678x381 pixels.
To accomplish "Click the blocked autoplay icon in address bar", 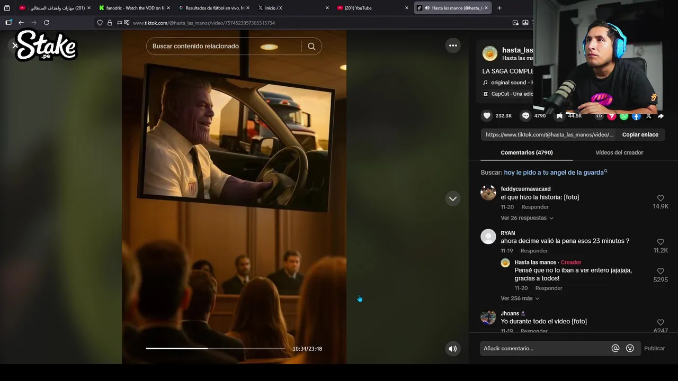I will click(127, 23).
